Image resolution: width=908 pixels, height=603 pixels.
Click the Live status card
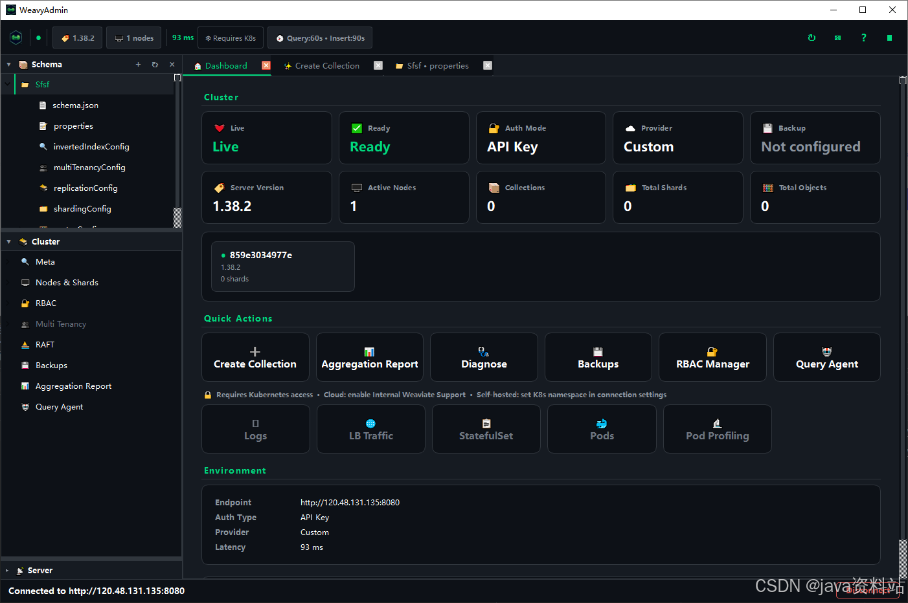click(x=267, y=138)
